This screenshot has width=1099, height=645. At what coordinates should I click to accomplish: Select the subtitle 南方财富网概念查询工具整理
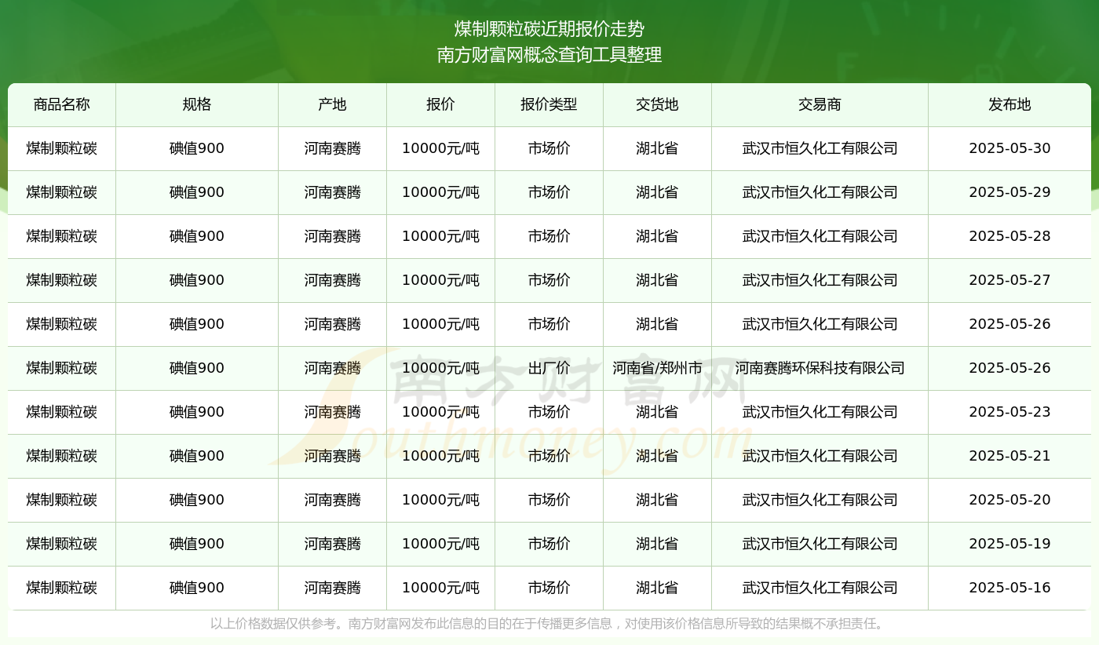coord(549,55)
